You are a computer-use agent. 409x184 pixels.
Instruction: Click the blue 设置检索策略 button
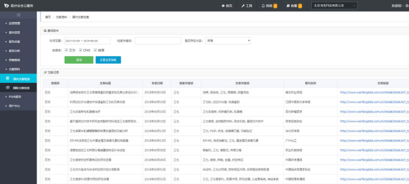point(108,60)
